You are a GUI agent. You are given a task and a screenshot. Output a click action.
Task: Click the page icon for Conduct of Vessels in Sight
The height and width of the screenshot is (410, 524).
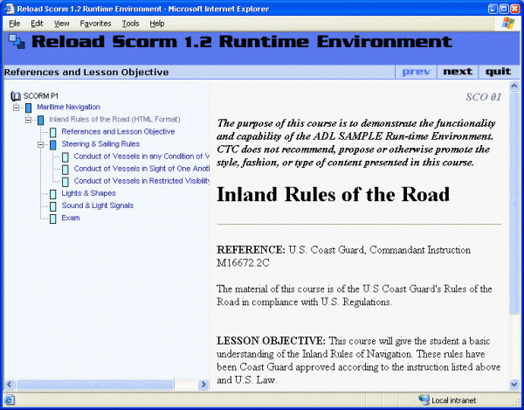[65, 170]
